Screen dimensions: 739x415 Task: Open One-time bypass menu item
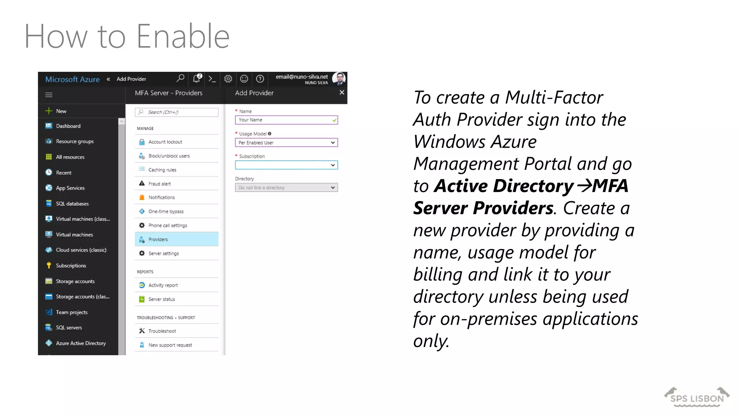(x=177, y=211)
